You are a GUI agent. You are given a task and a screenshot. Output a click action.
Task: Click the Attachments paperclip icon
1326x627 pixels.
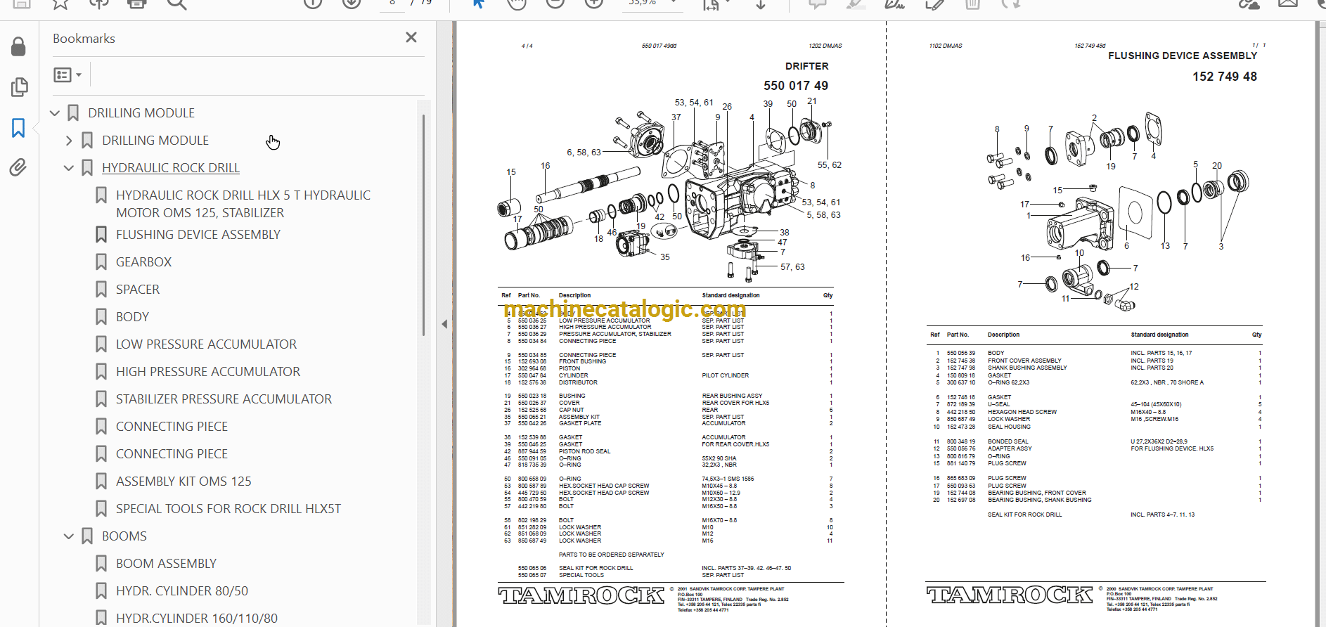18,167
